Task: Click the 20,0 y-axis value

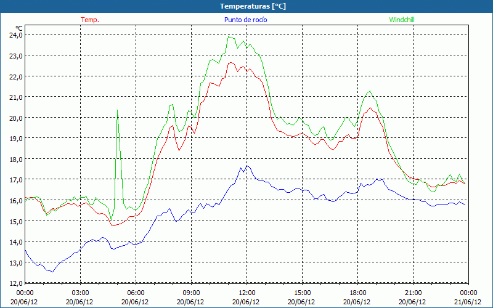Action: point(16,118)
